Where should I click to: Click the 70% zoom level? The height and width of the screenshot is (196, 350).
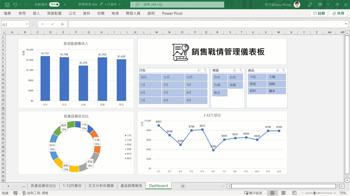342,193
